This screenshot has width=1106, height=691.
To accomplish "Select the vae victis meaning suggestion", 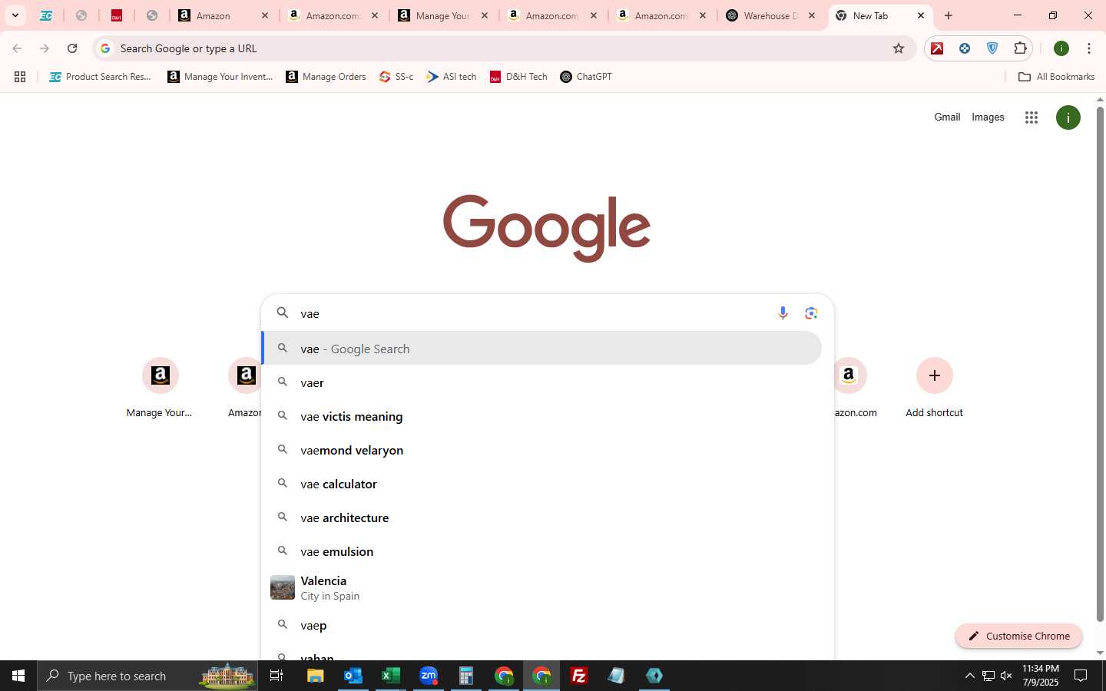I will pyautogui.click(x=541, y=416).
